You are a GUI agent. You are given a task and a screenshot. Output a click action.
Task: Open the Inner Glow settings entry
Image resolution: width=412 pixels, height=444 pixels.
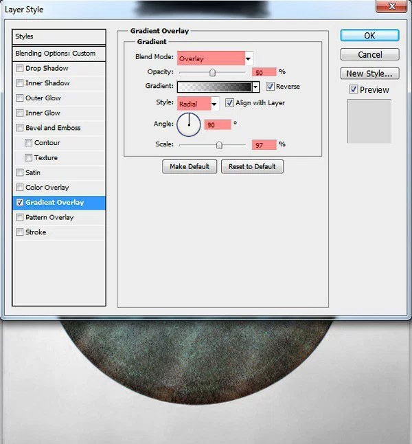(43, 113)
